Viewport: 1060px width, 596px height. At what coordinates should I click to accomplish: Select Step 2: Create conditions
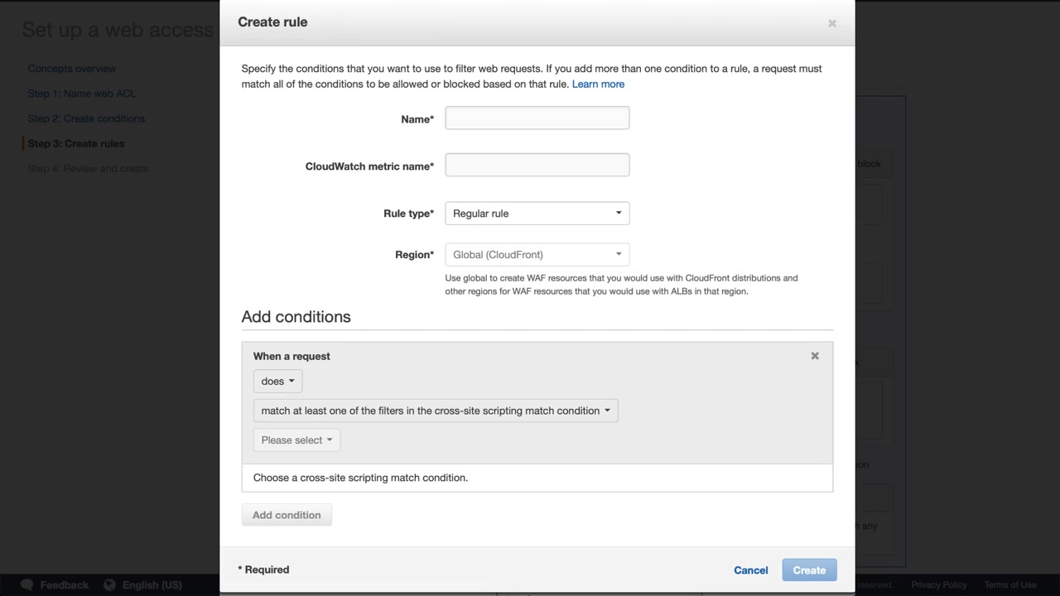coord(86,118)
